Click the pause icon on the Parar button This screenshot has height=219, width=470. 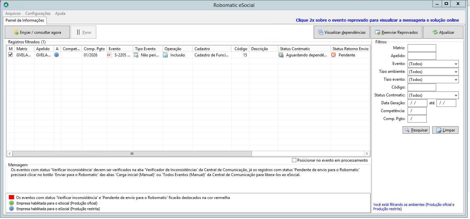point(78,32)
